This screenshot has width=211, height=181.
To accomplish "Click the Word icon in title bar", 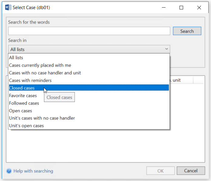I will click(x=8, y=8).
